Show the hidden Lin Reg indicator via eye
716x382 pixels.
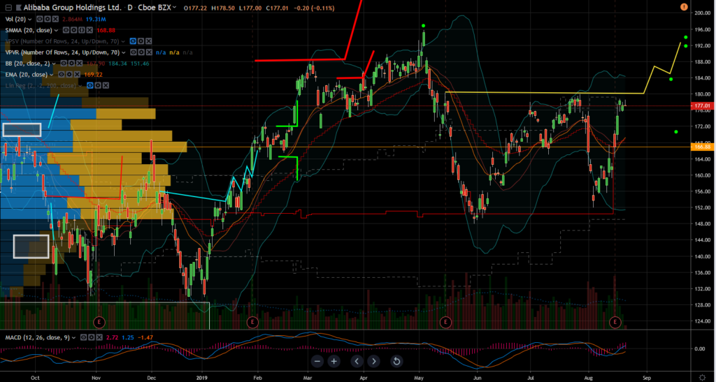tap(90, 85)
